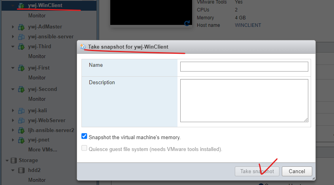Select the ywj-AdMaster tree label

click(x=45, y=27)
